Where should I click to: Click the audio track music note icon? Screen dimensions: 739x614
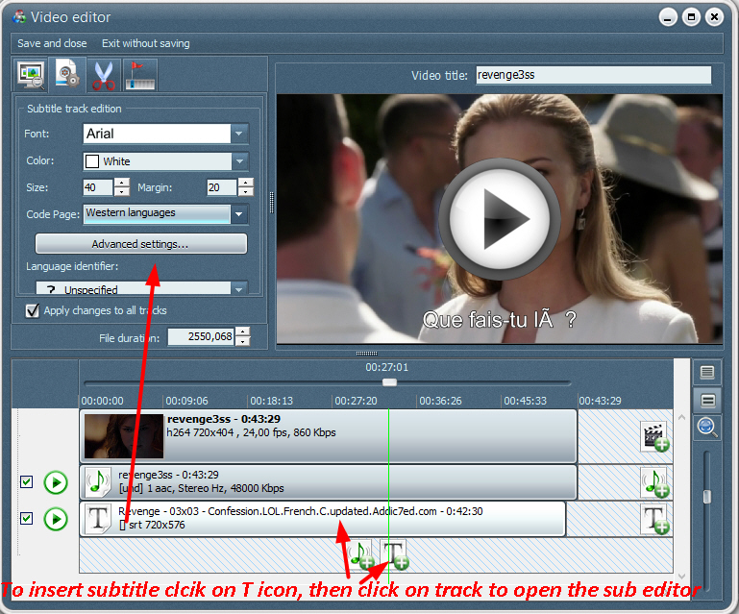pos(98,481)
